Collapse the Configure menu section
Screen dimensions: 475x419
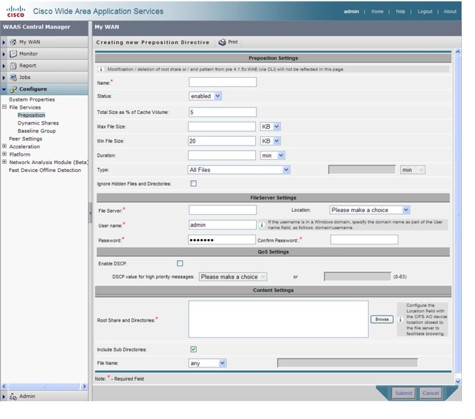pos(44,89)
